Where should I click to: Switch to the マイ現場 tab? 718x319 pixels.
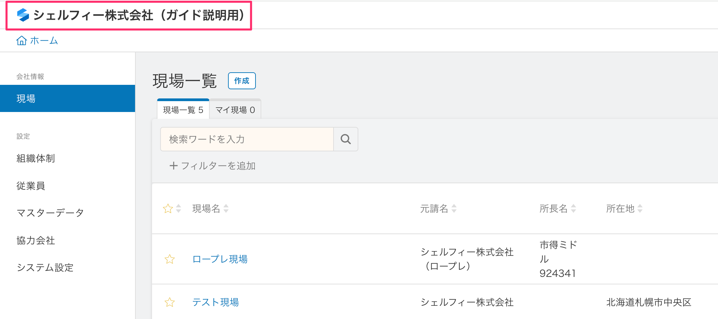235,110
